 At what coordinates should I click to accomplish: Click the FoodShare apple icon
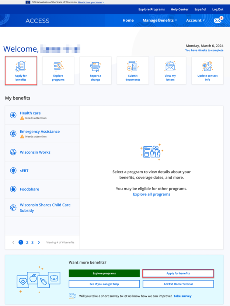click(13, 189)
